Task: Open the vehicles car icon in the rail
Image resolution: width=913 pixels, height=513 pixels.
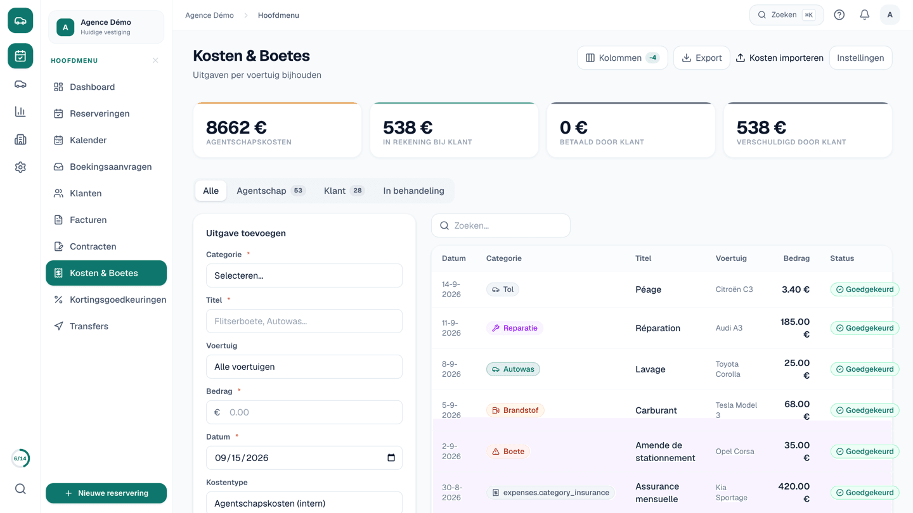Action: (20, 84)
